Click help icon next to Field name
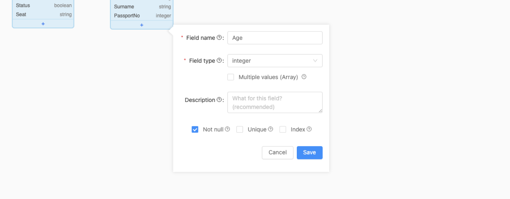The image size is (510, 199). [219, 37]
